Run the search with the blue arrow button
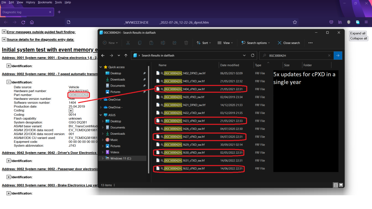The height and width of the screenshot is (209, 372). click(x=338, y=56)
